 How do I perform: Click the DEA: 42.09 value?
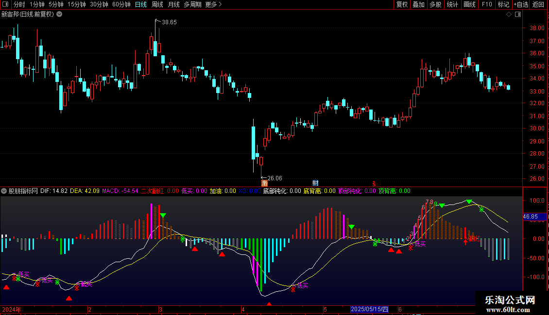click(x=85, y=191)
